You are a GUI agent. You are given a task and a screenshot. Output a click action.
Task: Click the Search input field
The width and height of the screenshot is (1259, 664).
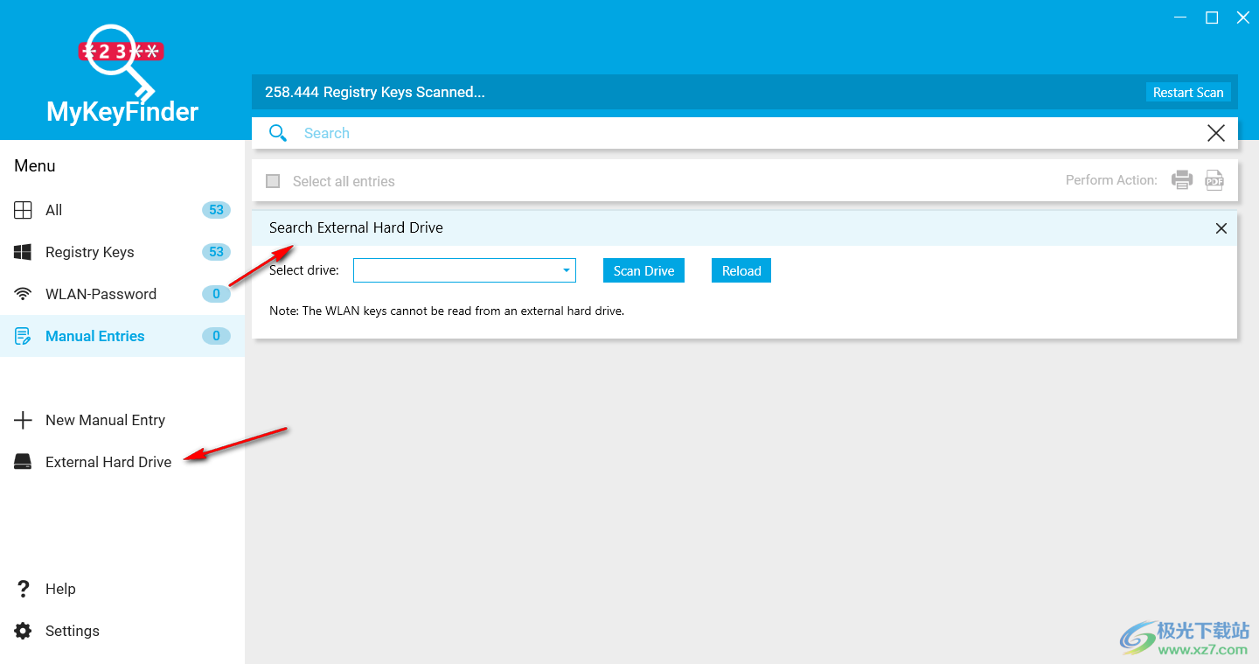[x=746, y=133]
